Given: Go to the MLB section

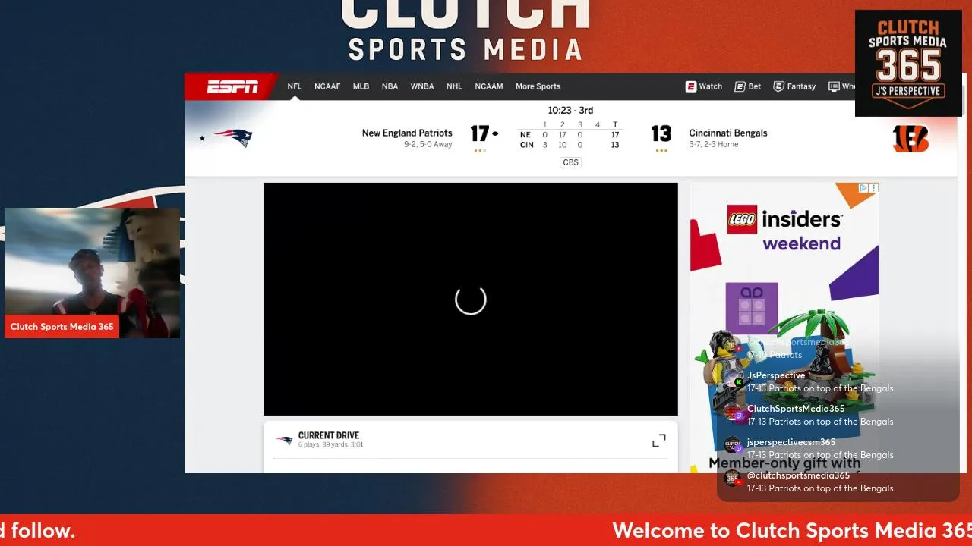Looking at the screenshot, I should click(x=361, y=86).
